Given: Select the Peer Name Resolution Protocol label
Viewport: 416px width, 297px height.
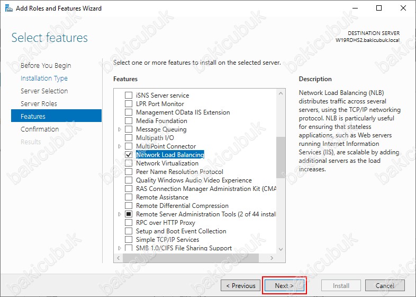Looking at the screenshot, I should (179, 172).
